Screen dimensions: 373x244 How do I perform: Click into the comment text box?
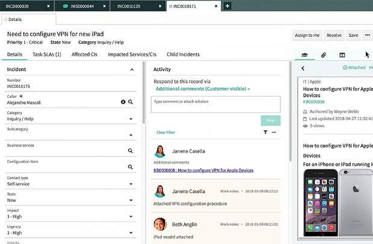pos(215,105)
